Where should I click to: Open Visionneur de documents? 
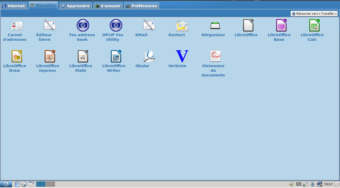(x=215, y=57)
